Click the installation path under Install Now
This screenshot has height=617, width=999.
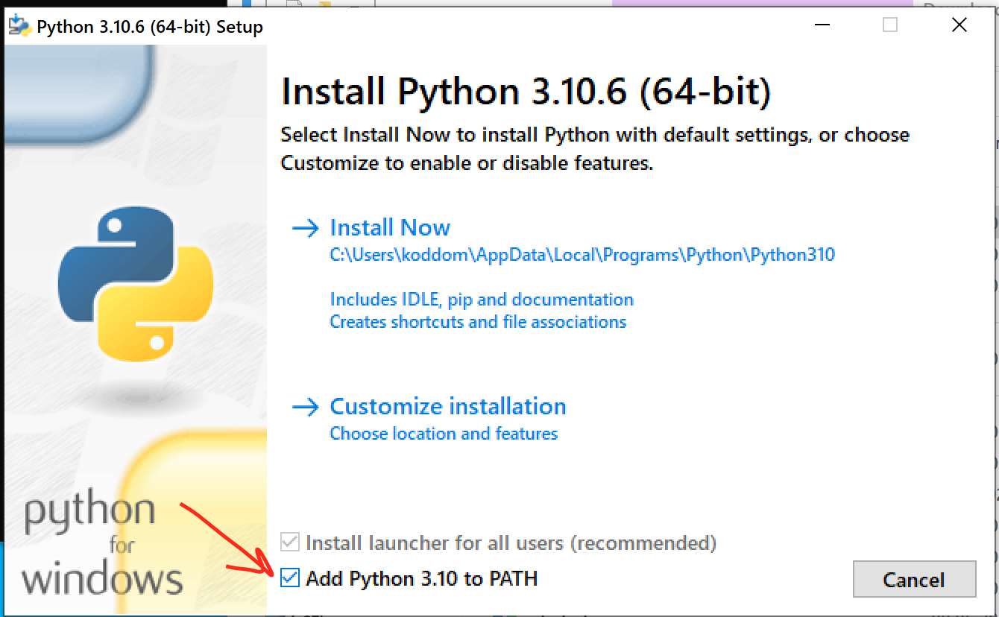pos(582,255)
